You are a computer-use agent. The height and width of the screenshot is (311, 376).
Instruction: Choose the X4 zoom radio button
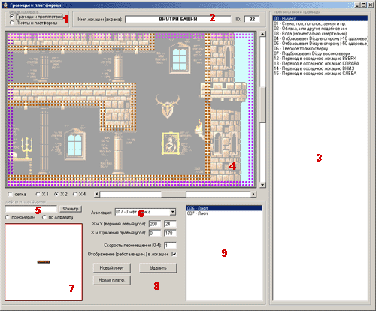coord(75,194)
